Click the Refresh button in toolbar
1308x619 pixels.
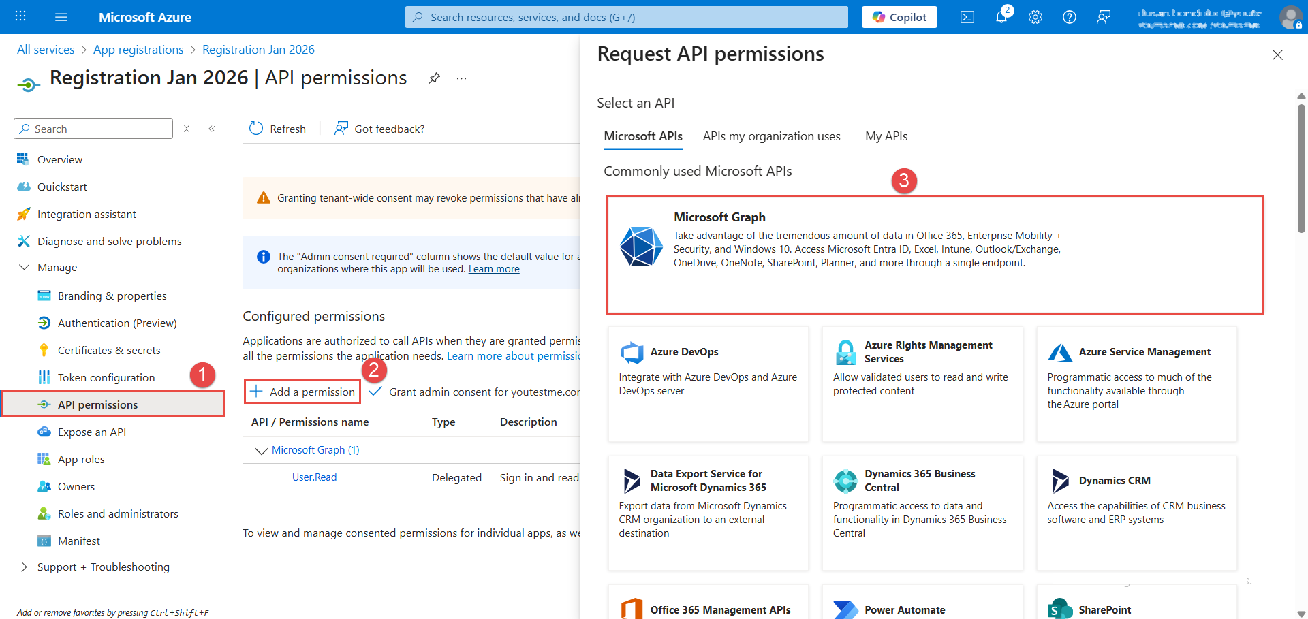pyautogui.click(x=278, y=129)
